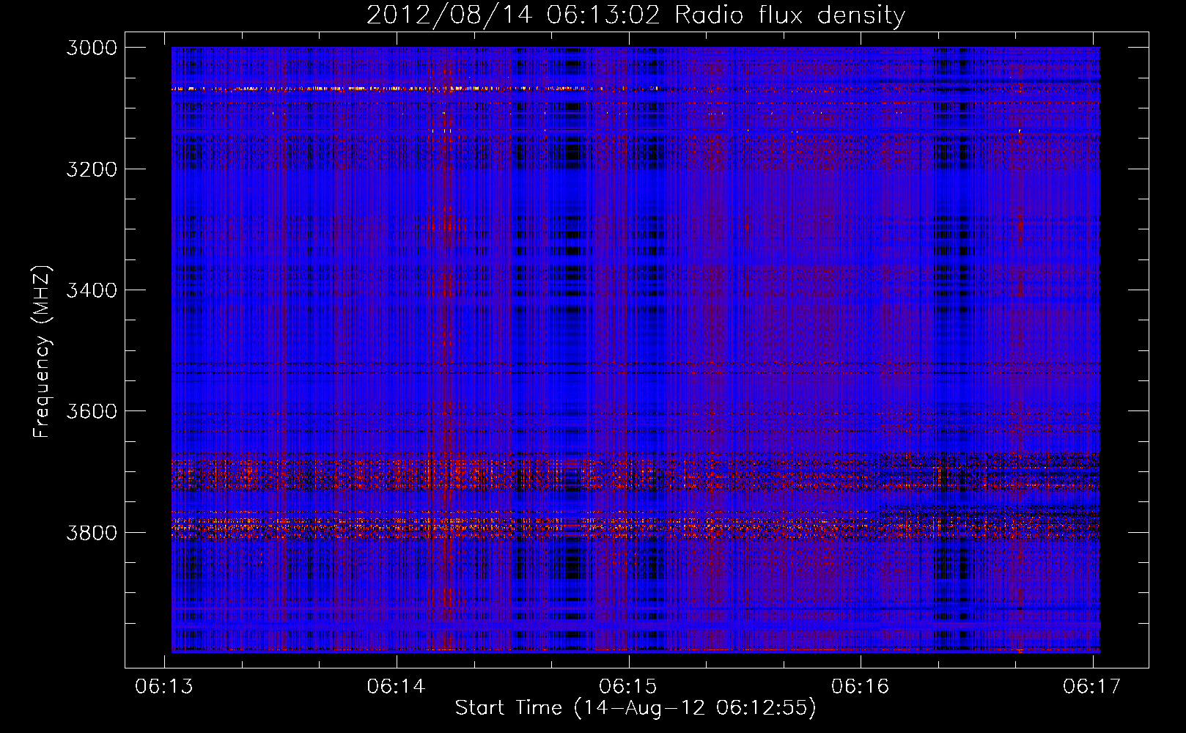Screen dimensions: 1186x733
Task: Click the 06:15 time axis label
Action: coord(628,686)
